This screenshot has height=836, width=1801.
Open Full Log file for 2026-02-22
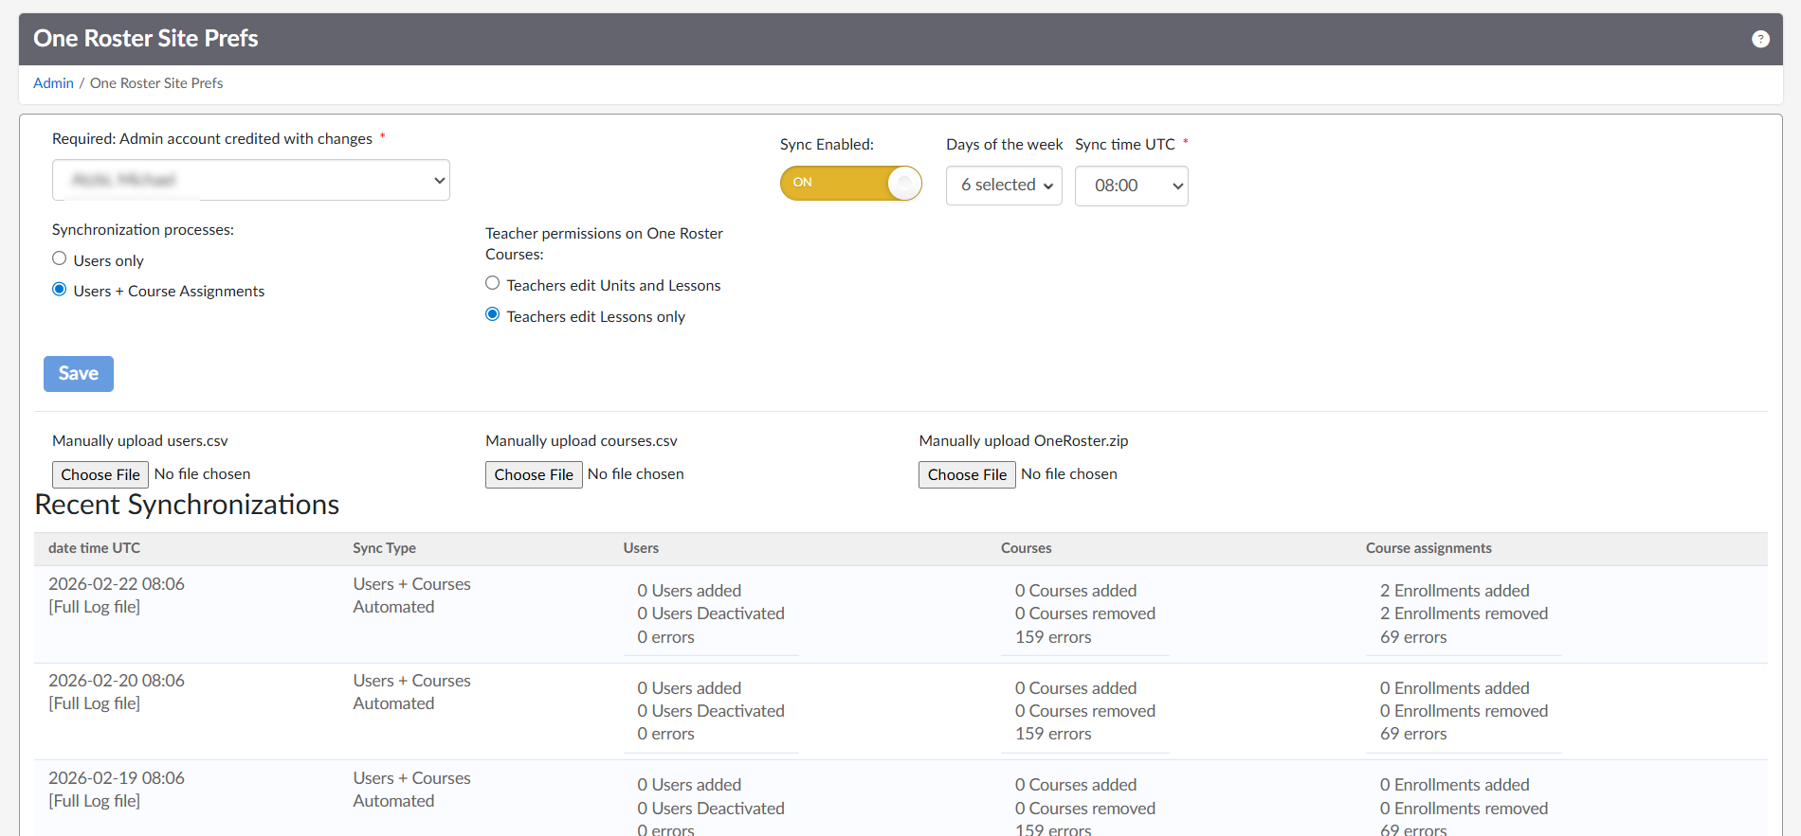point(95,607)
